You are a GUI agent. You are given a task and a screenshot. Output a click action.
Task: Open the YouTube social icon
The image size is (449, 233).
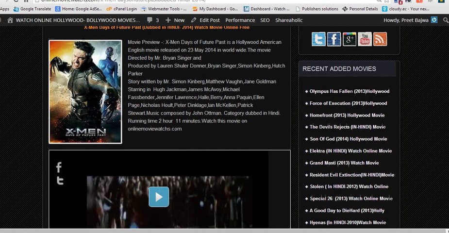coord(365,39)
